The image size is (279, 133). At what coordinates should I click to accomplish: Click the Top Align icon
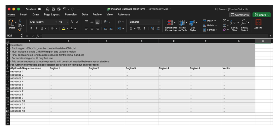click(x=87, y=22)
